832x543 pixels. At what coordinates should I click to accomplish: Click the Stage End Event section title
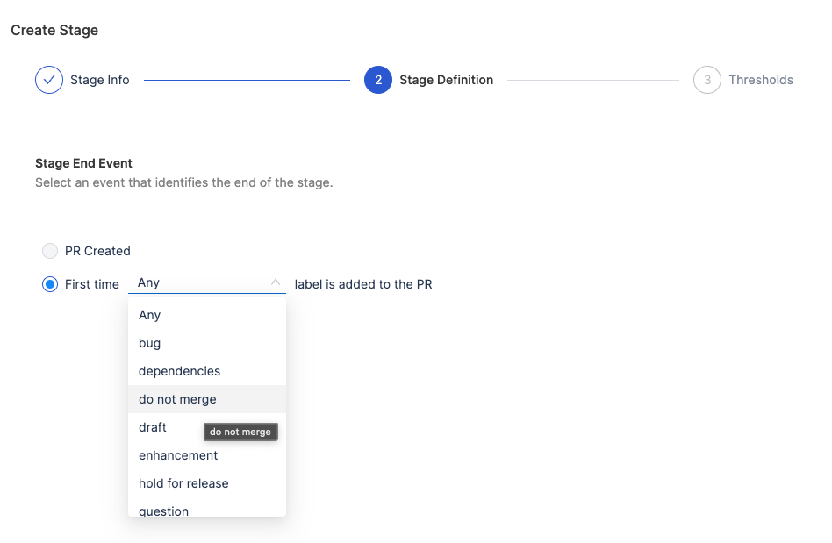coord(83,163)
